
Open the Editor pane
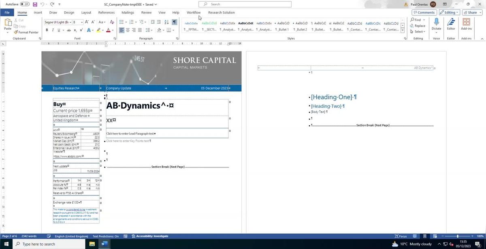pyautogui.click(x=451, y=25)
